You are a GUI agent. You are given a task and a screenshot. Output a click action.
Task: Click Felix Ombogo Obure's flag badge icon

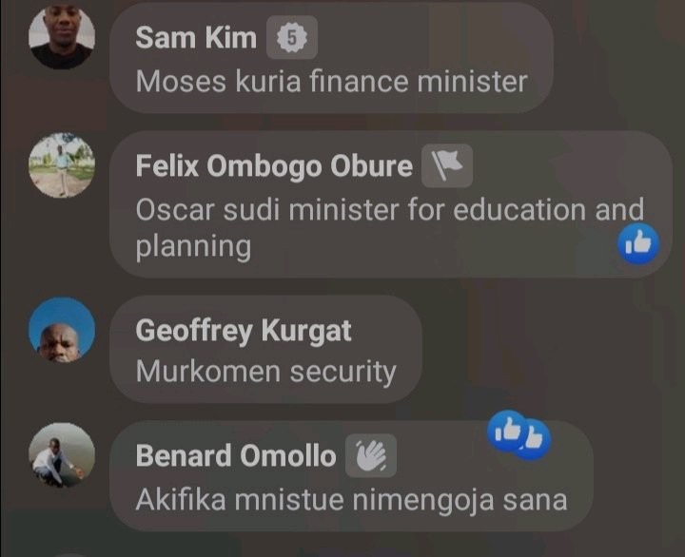tap(447, 166)
